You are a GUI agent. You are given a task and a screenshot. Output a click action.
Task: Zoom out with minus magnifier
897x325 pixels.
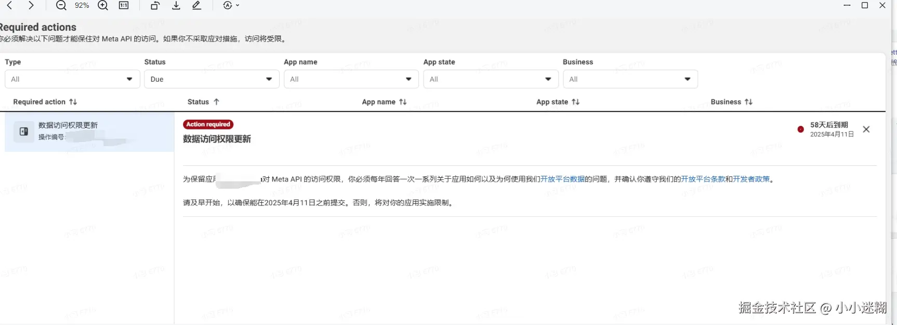tap(61, 5)
